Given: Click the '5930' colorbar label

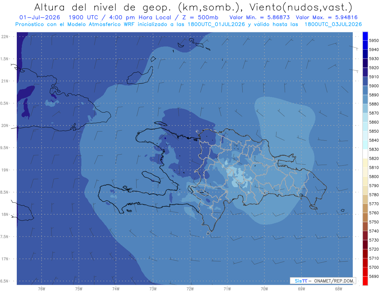Looking at the screenshot, I should tap(374, 59).
